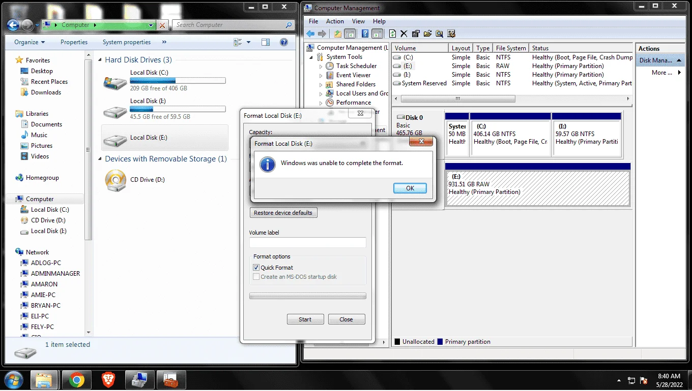Click the Delete (X) toolbar icon
The height and width of the screenshot is (391, 692).
click(404, 34)
